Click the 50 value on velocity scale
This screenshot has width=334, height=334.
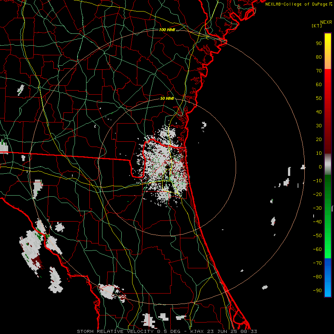coord(319,98)
